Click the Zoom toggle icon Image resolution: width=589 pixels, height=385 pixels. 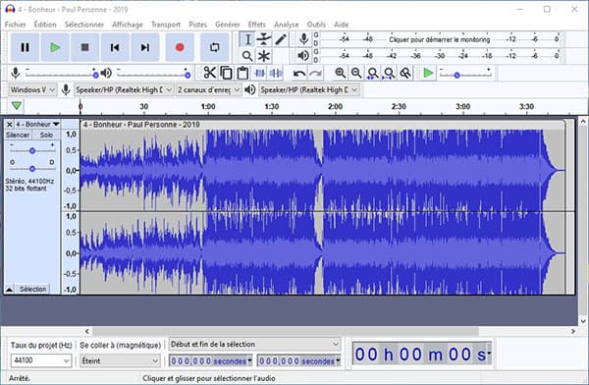click(405, 73)
